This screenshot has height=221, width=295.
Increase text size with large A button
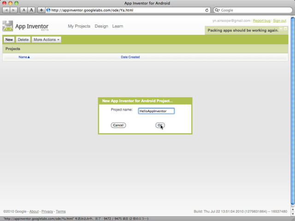(31, 10)
